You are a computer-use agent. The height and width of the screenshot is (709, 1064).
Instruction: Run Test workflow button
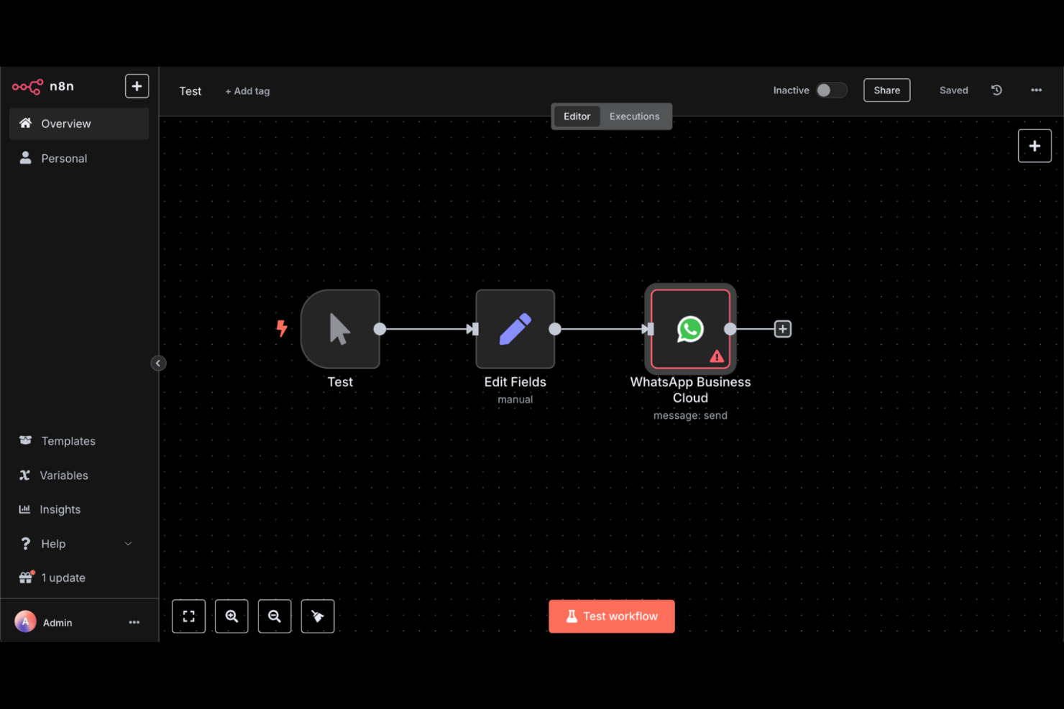coord(612,616)
